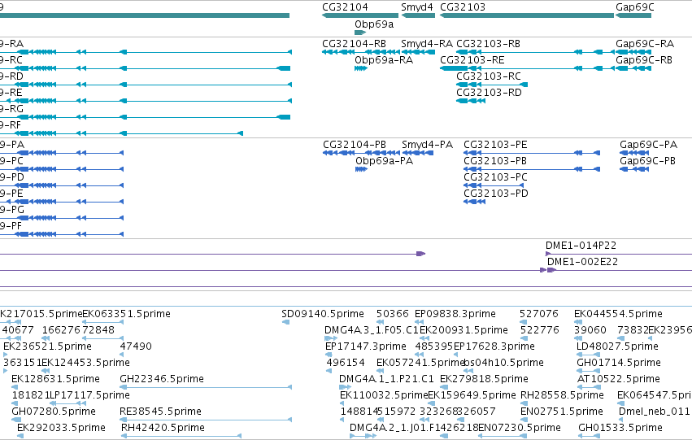Click protein CG32103-PC label

[x=495, y=177]
